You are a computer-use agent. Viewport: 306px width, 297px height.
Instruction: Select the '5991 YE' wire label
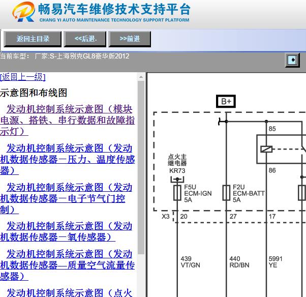pyautogui.click(x=276, y=262)
